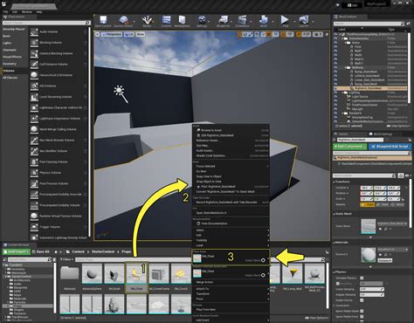This screenshot has height=323, width=414.
Task: Click the Launch toolbar icon
Action: [x=303, y=21]
